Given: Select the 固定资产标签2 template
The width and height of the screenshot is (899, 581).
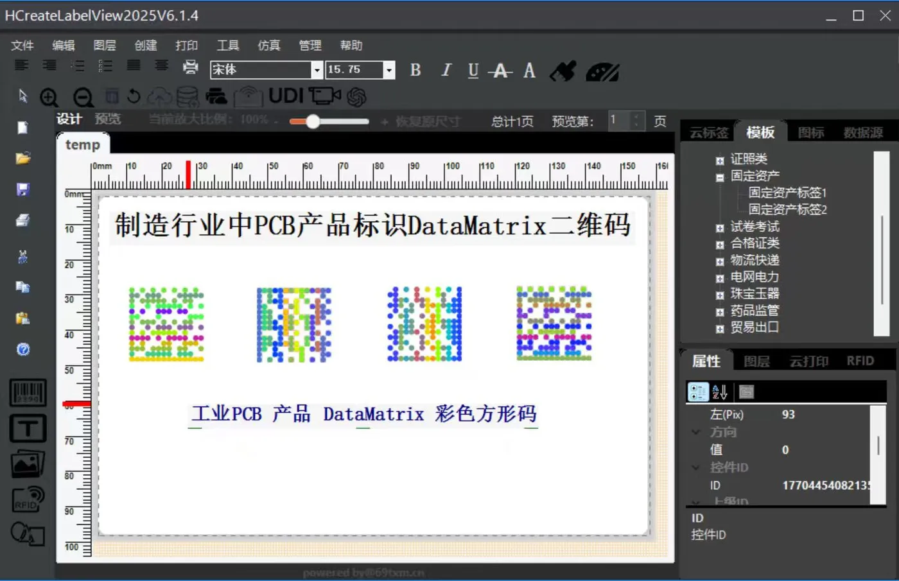Looking at the screenshot, I should (788, 209).
